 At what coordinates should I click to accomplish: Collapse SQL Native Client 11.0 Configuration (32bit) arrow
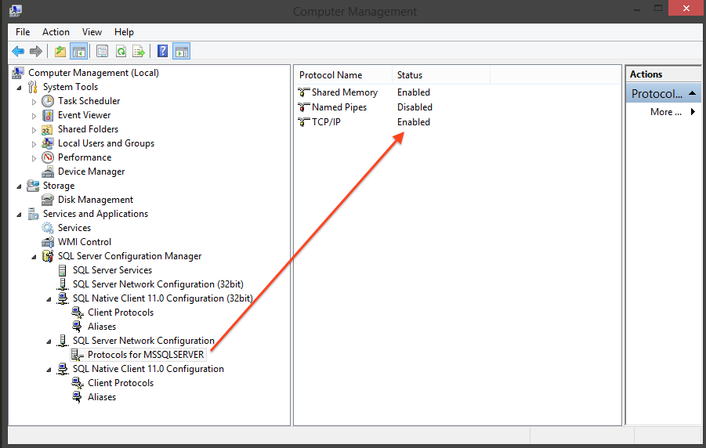(x=49, y=299)
